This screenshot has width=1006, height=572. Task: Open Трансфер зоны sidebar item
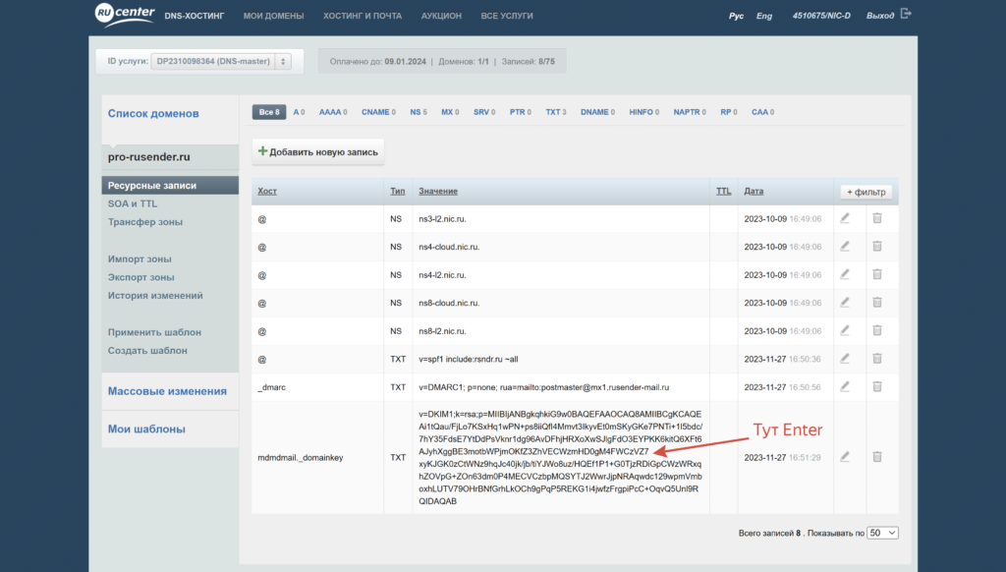pos(145,221)
